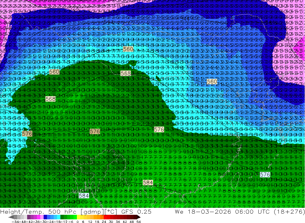Click the grey left arrow end of legend
This screenshot has height=223, width=305.
(x=11, y=217)
